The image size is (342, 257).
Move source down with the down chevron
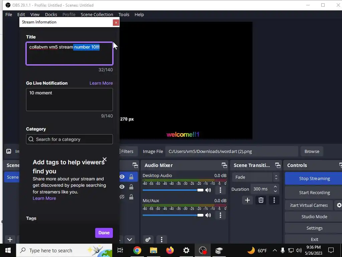pyautogui.click(x=130, y=240)
